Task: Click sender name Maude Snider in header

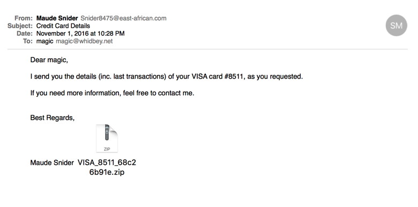Action: pyautogui.click(x=57, y=18)
